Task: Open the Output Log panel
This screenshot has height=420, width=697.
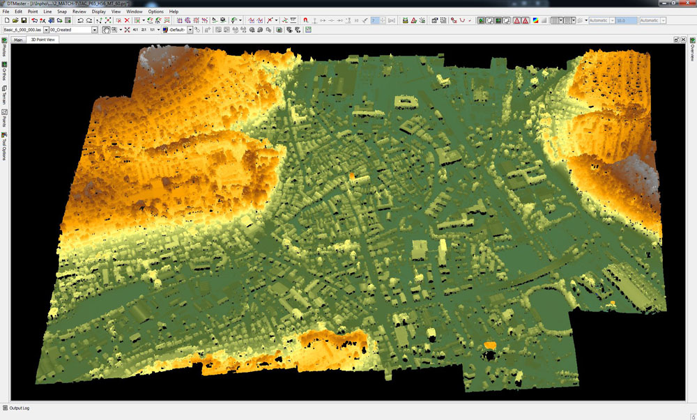Action: pyautogui.click(x=19, y=408)
